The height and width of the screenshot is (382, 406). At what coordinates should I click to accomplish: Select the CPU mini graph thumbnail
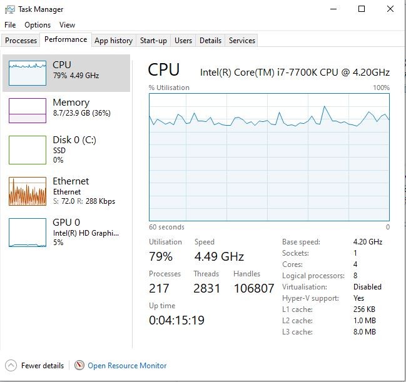coord(28,73)
